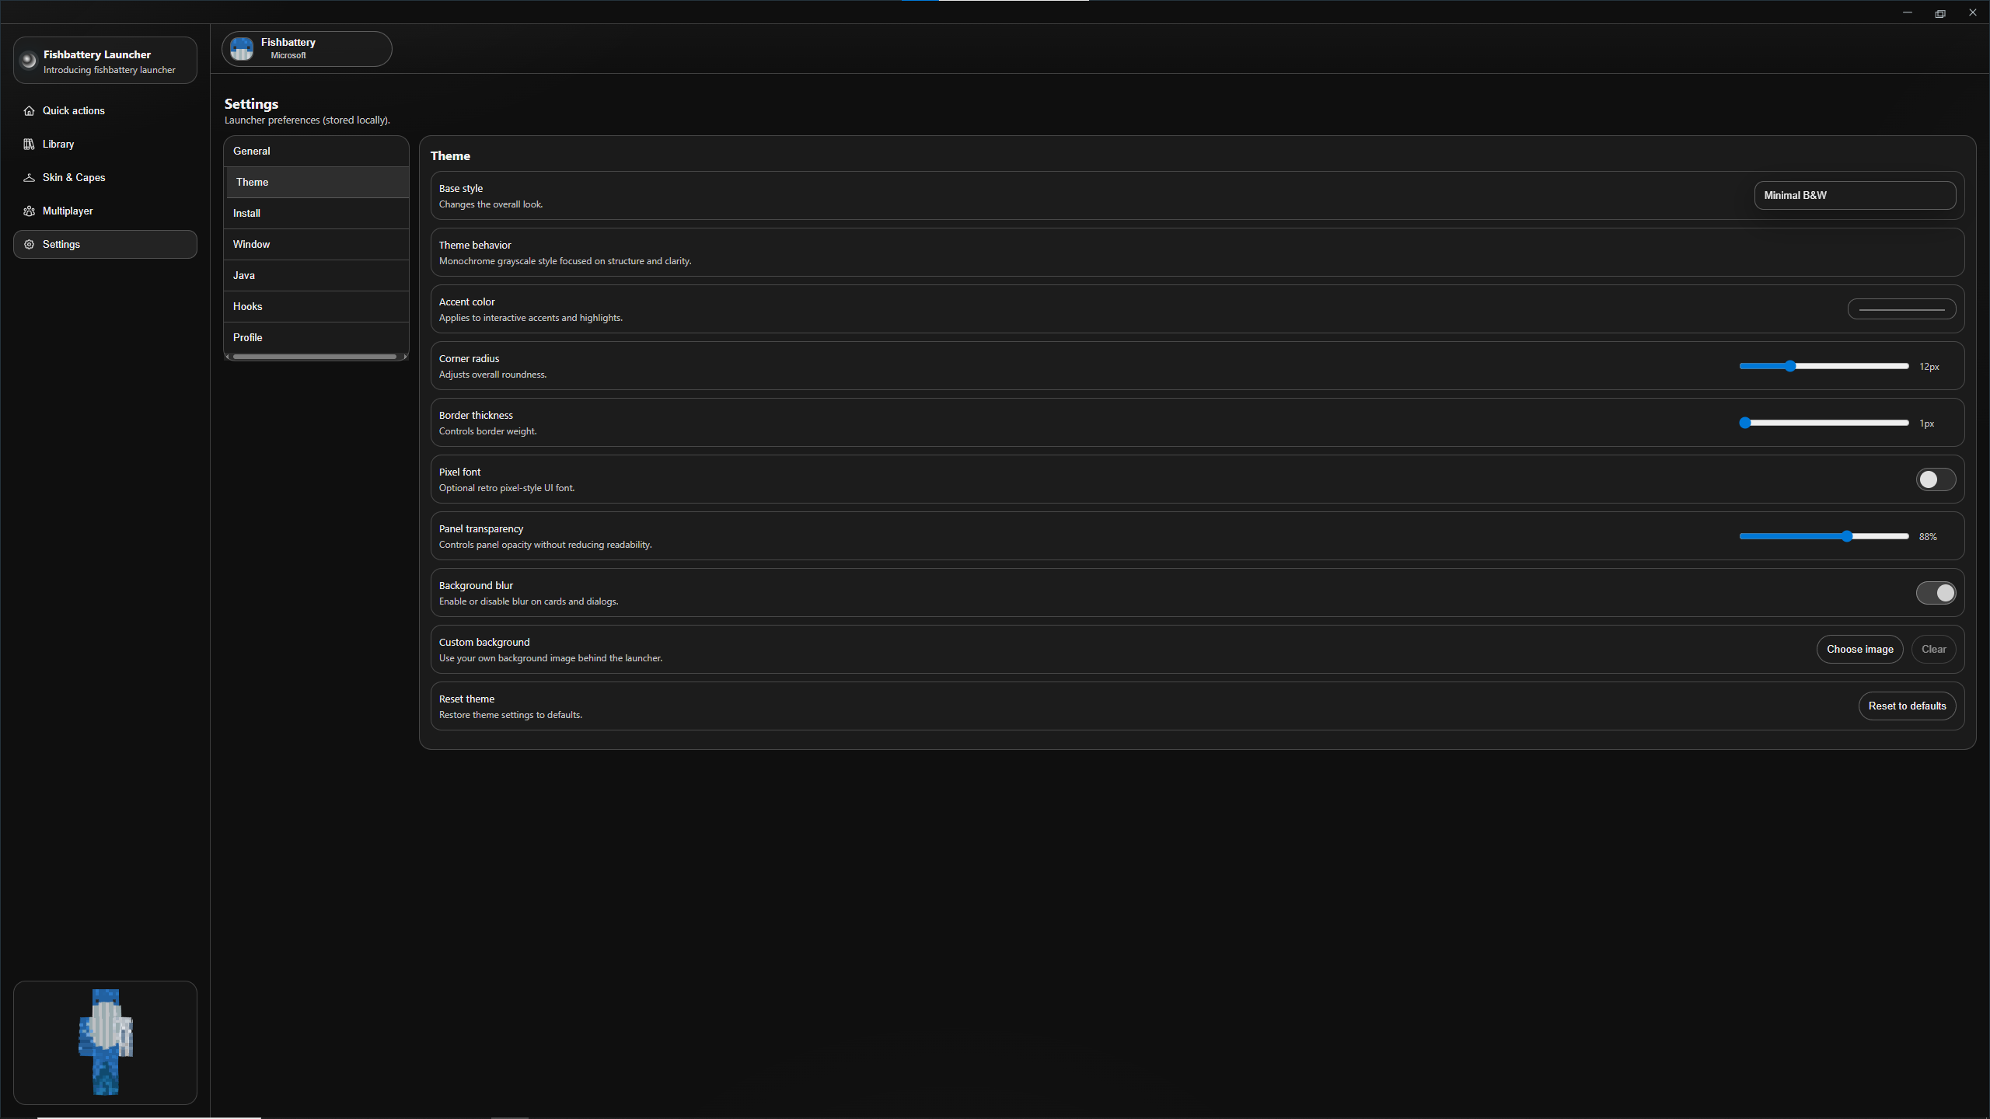Click the Fishbattery Launcher logo

28,59
